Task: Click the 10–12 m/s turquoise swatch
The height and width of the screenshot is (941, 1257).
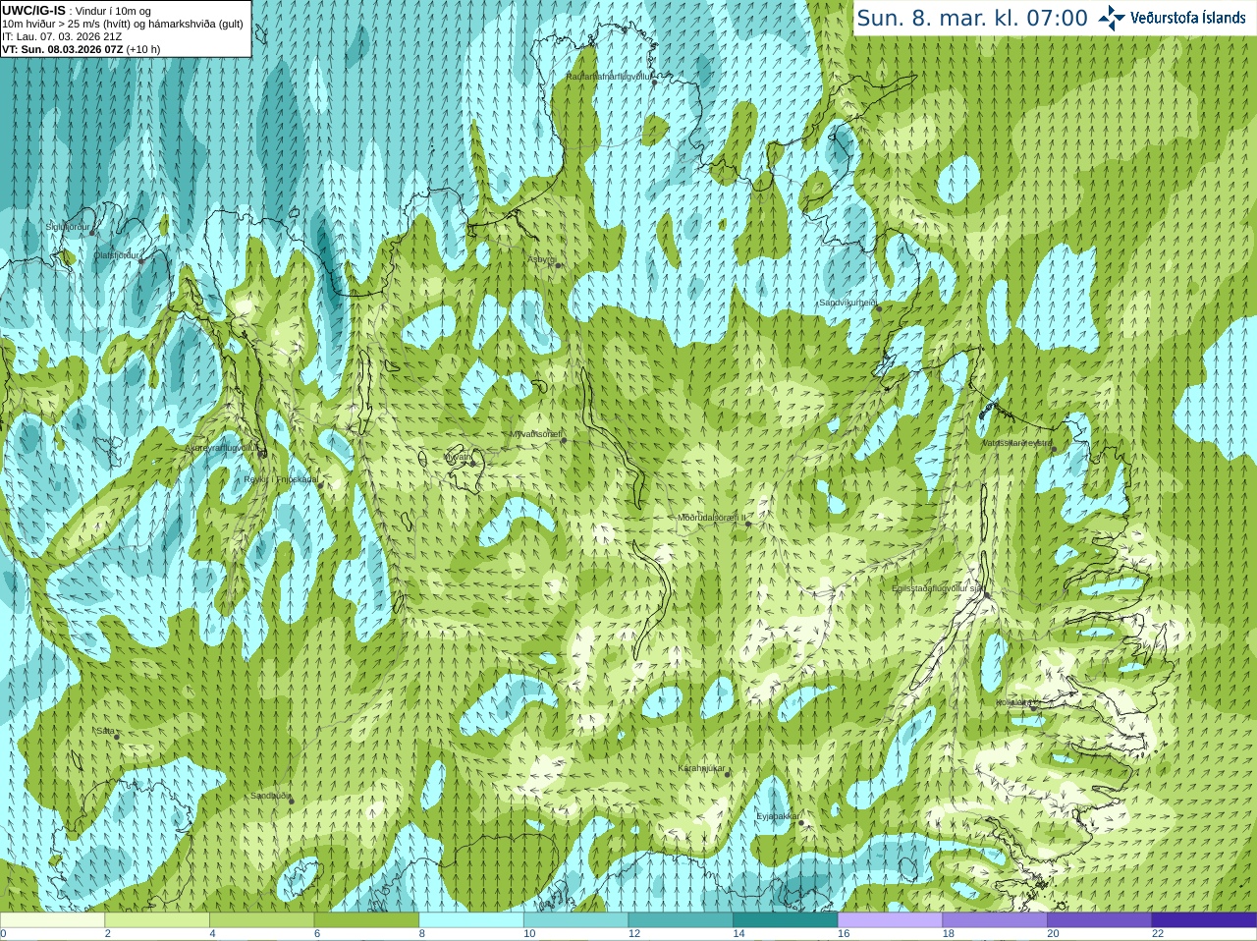Action: point(576,920)
